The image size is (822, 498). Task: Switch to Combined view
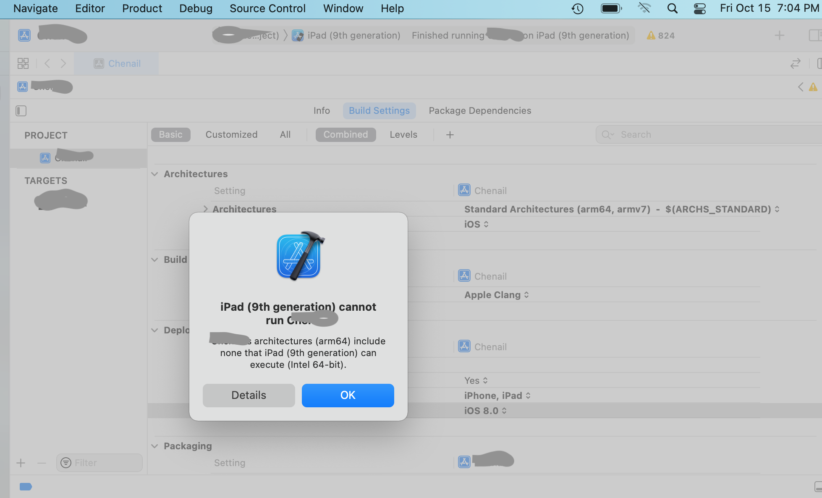coord(346,135)
